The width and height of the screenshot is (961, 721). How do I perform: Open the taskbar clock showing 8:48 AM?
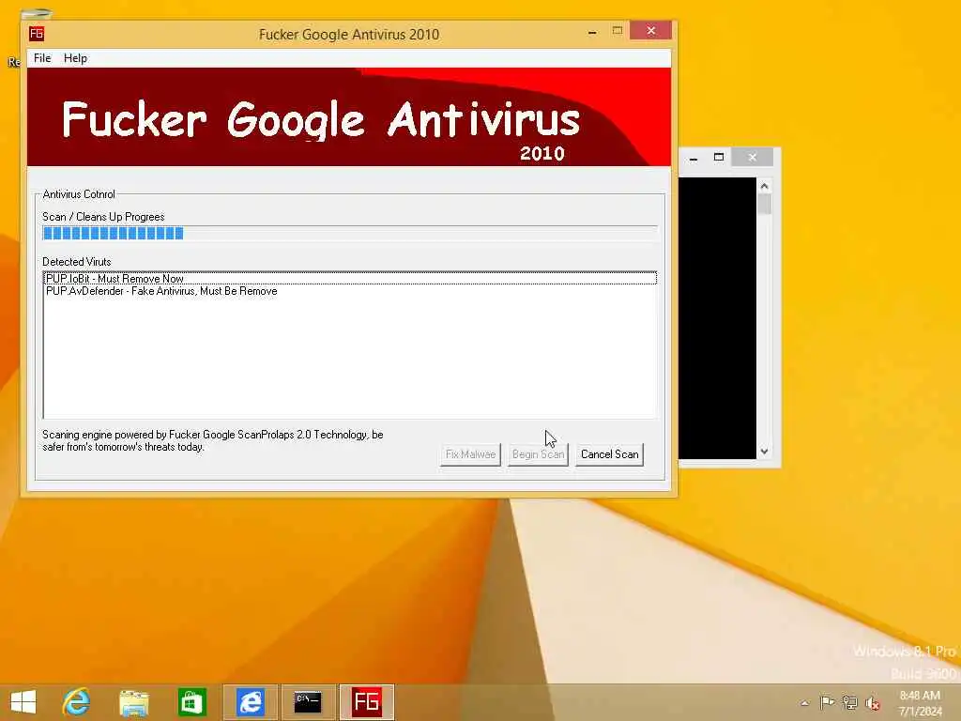[x=920, y=703]
